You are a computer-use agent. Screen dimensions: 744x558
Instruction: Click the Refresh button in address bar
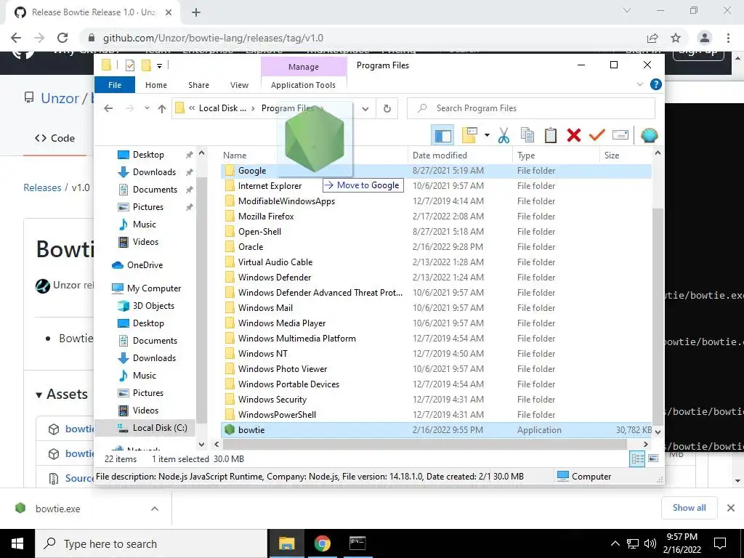(x=387, y=109)
